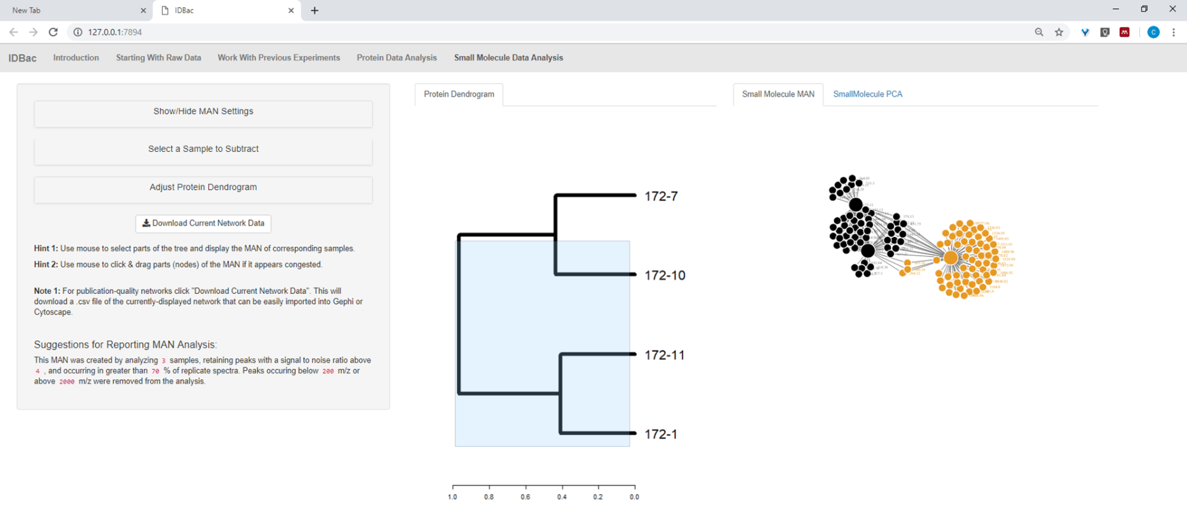Click the browser zoom magnifier icon
This screenshot has width=1187, height=531.
pos(1039,32)
